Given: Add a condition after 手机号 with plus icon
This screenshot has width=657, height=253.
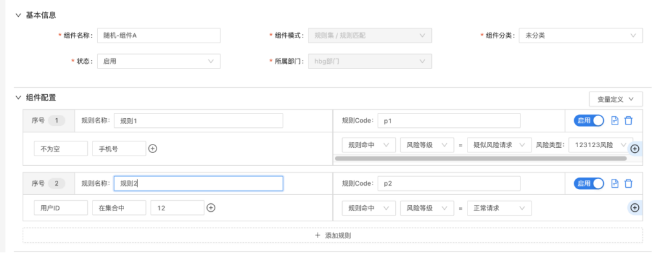Looking at the screenshot, I should [x=153, y=148].
